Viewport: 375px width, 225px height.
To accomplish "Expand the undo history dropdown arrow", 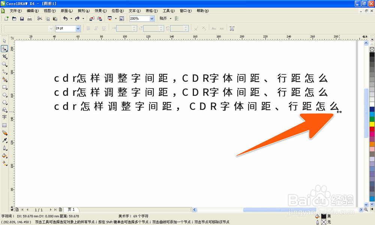I will click(x=71, y=18).
